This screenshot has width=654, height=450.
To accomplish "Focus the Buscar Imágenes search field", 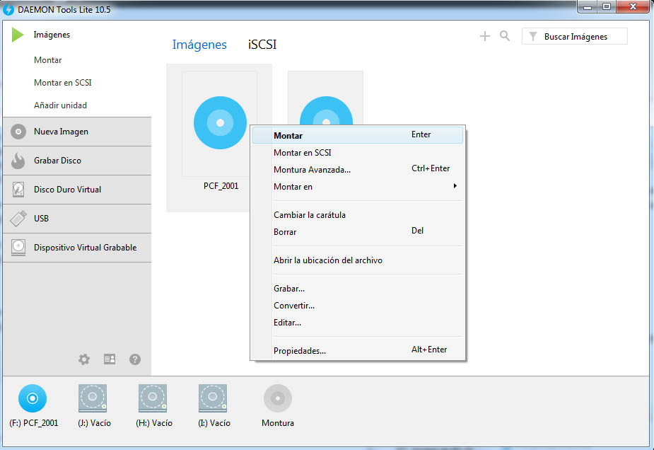I will pyautogui.click(x=575, y=36).
